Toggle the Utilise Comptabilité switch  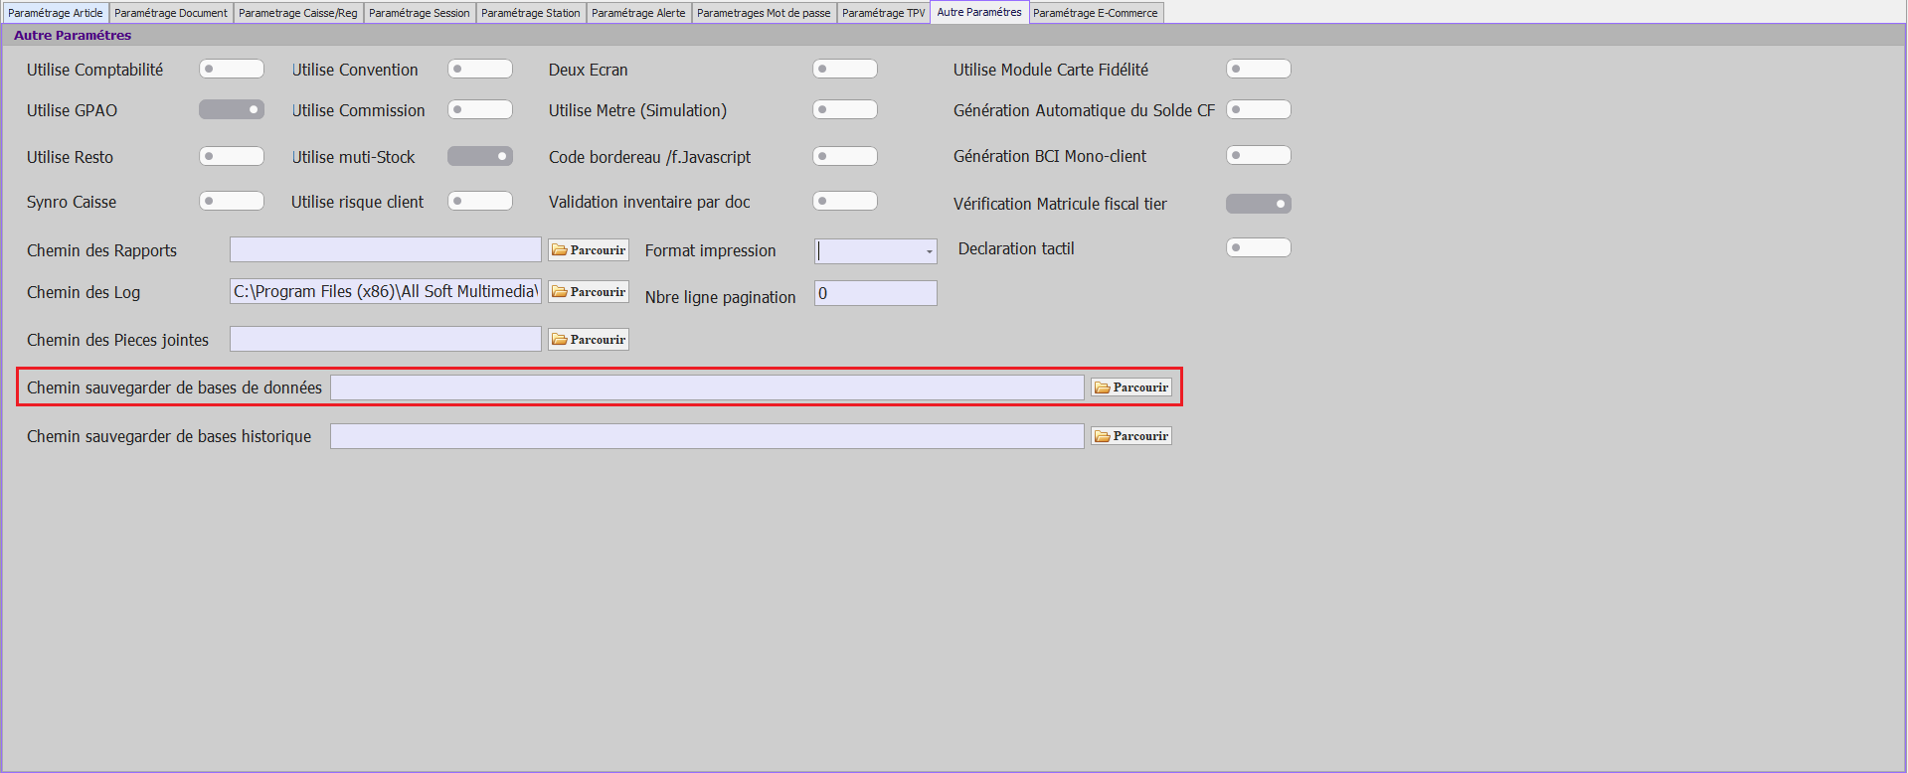232,70
